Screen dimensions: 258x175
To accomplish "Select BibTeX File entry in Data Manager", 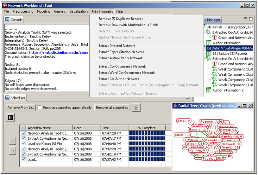I will pos(230,27).
